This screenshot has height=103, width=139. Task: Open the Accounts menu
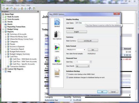[x=10, y=5]
